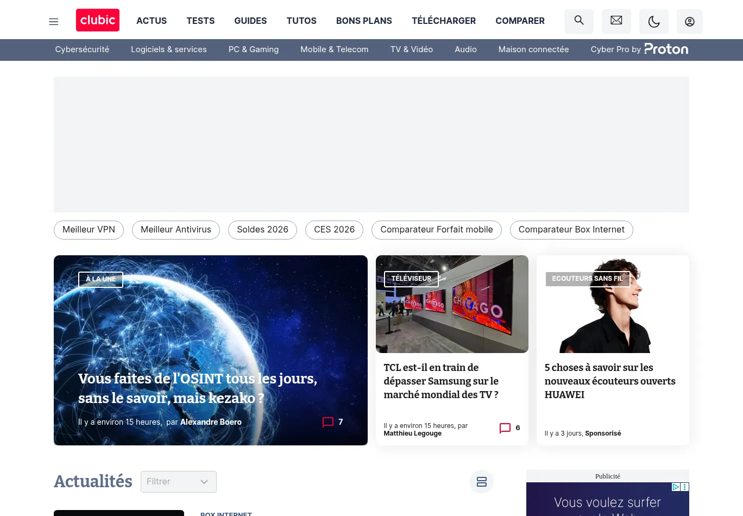Click the newsletter envelope icon
Image resolution: width=743 pixels, height=516 pixels.
[x=616, y=21]
